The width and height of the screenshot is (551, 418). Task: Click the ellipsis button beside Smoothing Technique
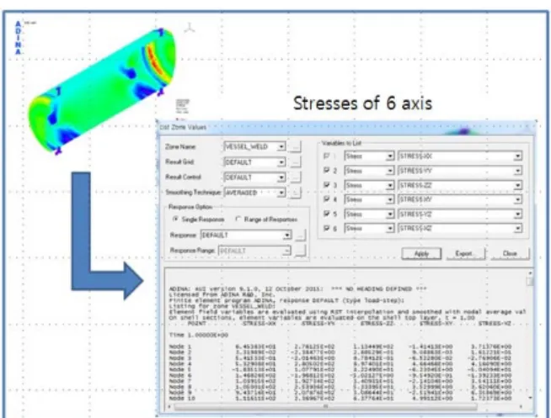[x=296, y=193]
